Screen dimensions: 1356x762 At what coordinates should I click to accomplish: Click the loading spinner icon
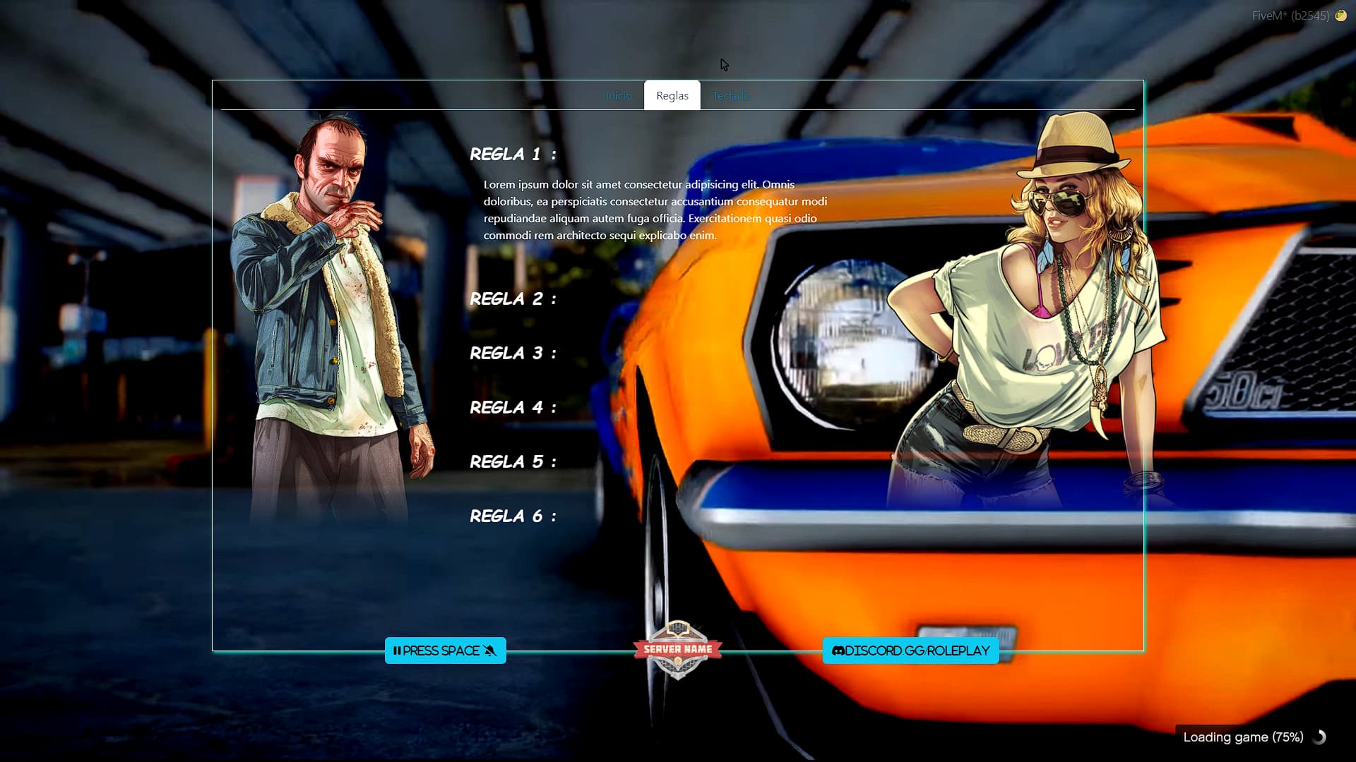tap(1319, 737)
